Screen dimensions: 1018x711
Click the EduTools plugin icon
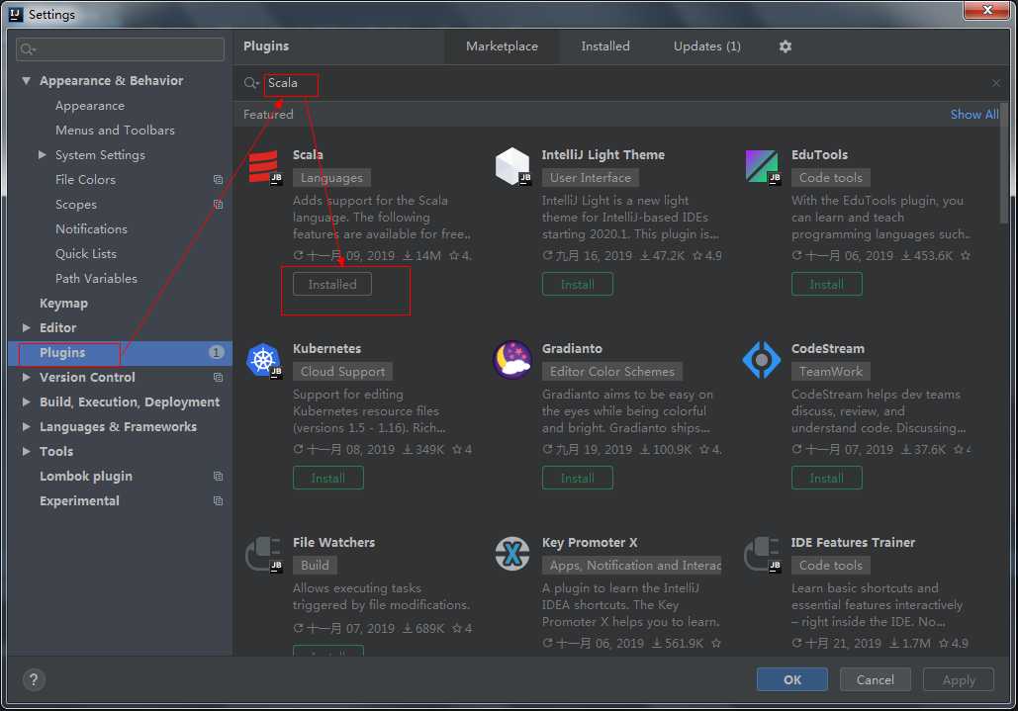click(x=762, y=166)
